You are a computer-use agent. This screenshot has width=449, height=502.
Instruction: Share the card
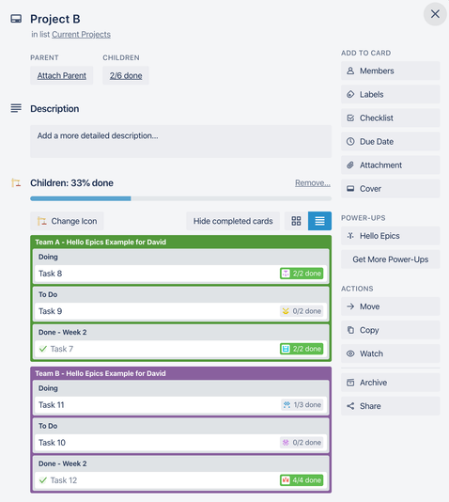[x=390, y=406]
